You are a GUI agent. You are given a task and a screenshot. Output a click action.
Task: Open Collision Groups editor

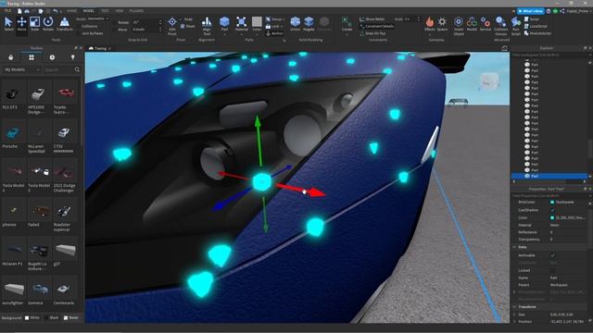coord(500,25)
